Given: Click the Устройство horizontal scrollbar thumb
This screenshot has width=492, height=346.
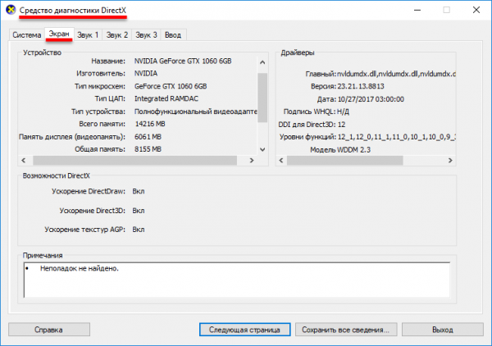Looking at the screenshot, I should tap(135, 161).
